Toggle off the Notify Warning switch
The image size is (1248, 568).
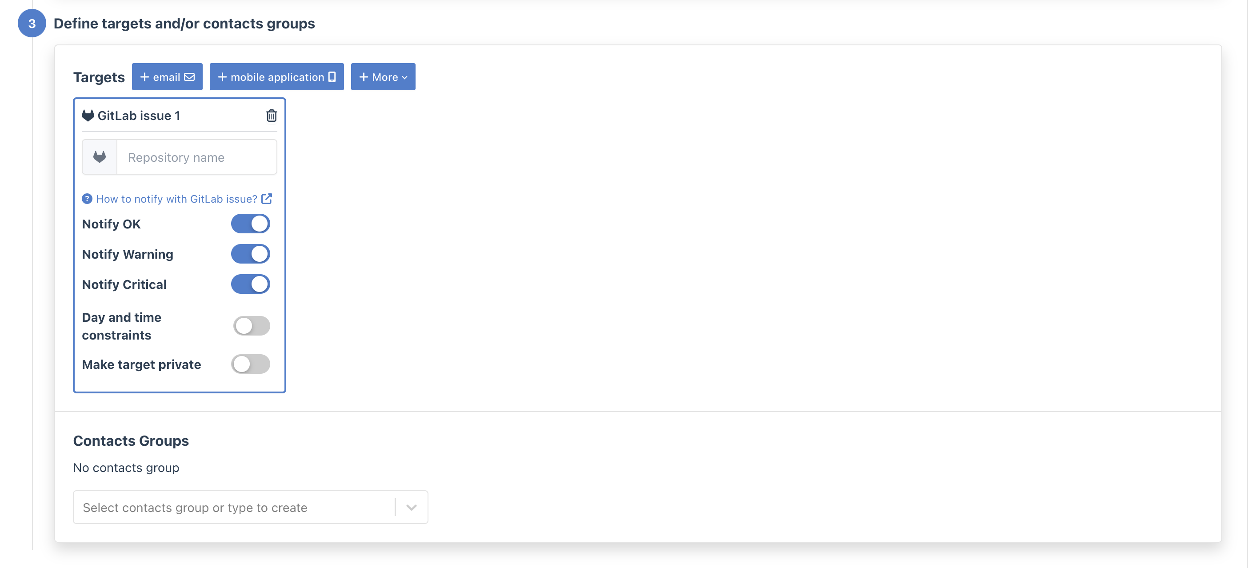(251, 253)
